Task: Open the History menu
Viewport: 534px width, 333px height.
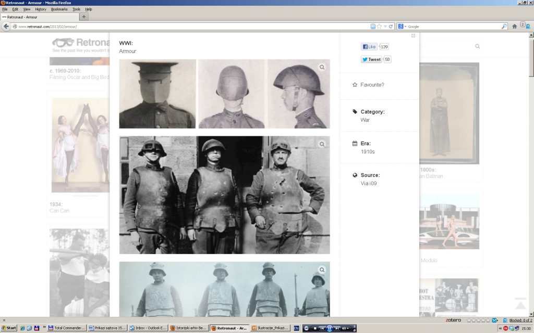Action: coord(41,9)
